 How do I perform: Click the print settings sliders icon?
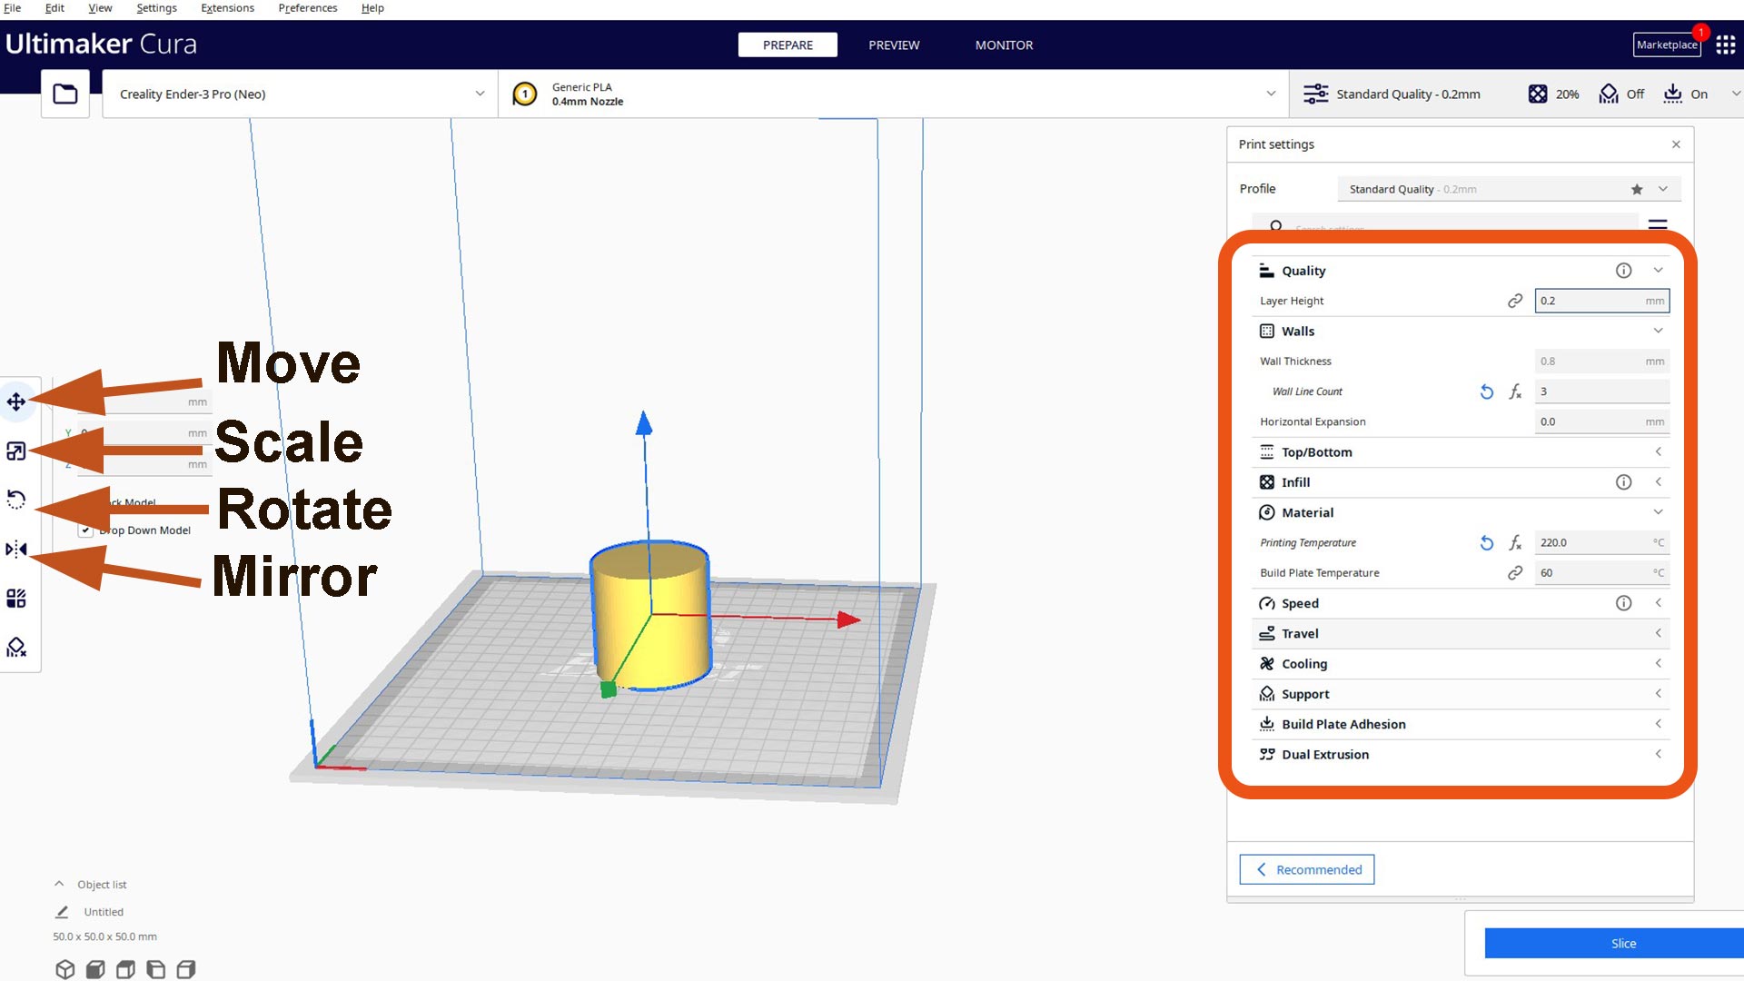coord(1315,94)
